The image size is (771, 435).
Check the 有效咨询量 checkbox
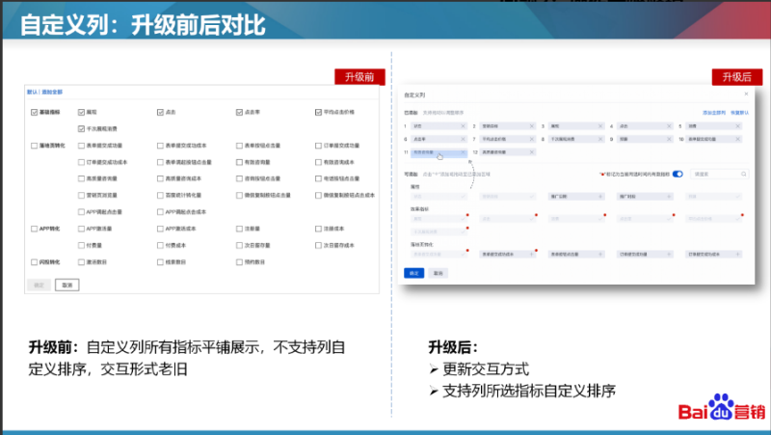click(x=239, y=162)
